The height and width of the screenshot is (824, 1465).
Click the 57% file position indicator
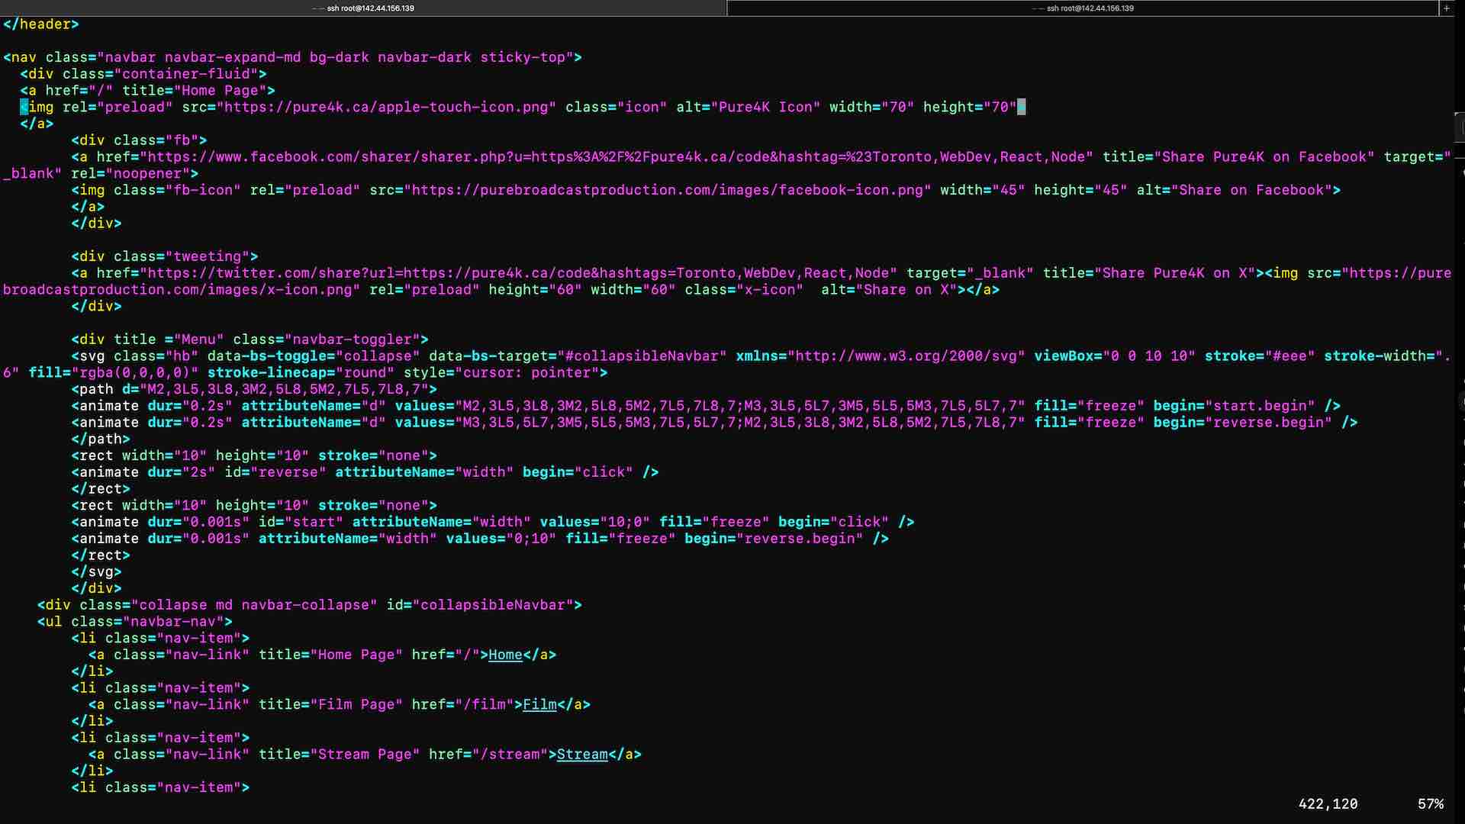coord(1430,804)
